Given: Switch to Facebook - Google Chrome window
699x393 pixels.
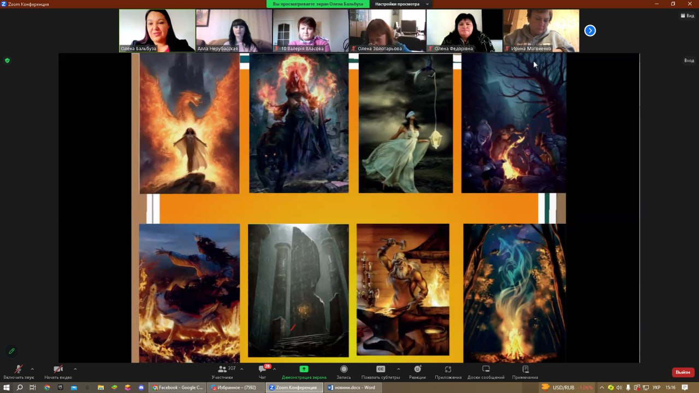Looking at the screenshot, I should (x=178, y=388).
